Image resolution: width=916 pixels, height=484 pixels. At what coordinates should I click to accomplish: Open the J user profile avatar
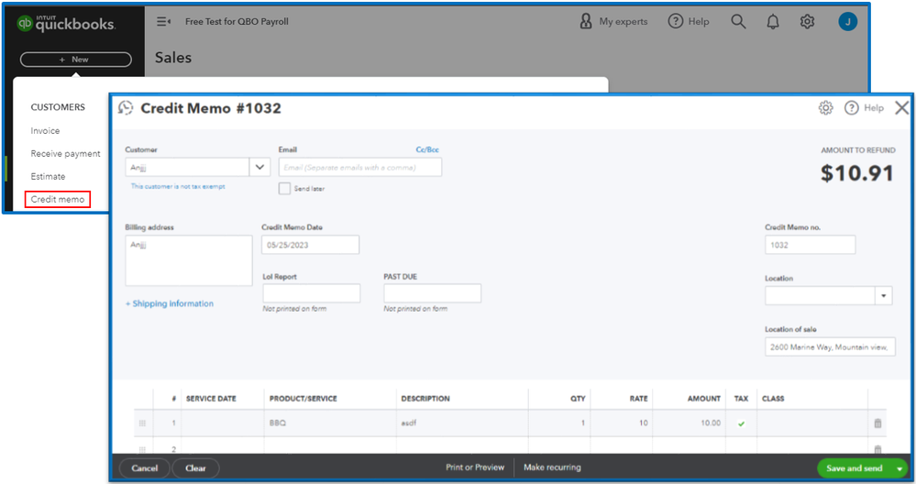(x=847, y=22)
